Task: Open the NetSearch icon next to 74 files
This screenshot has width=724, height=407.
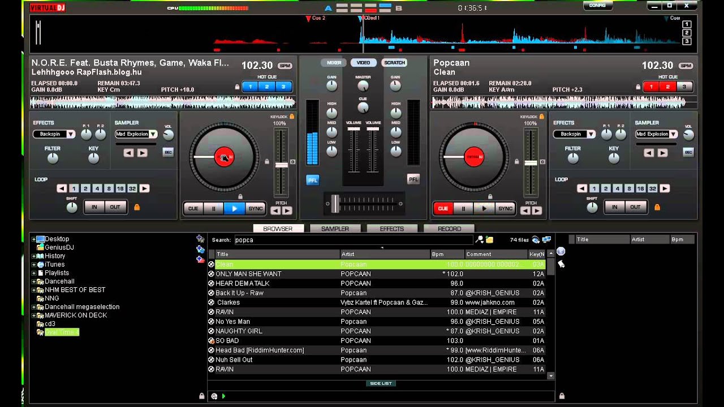Action: coord(536,240)
